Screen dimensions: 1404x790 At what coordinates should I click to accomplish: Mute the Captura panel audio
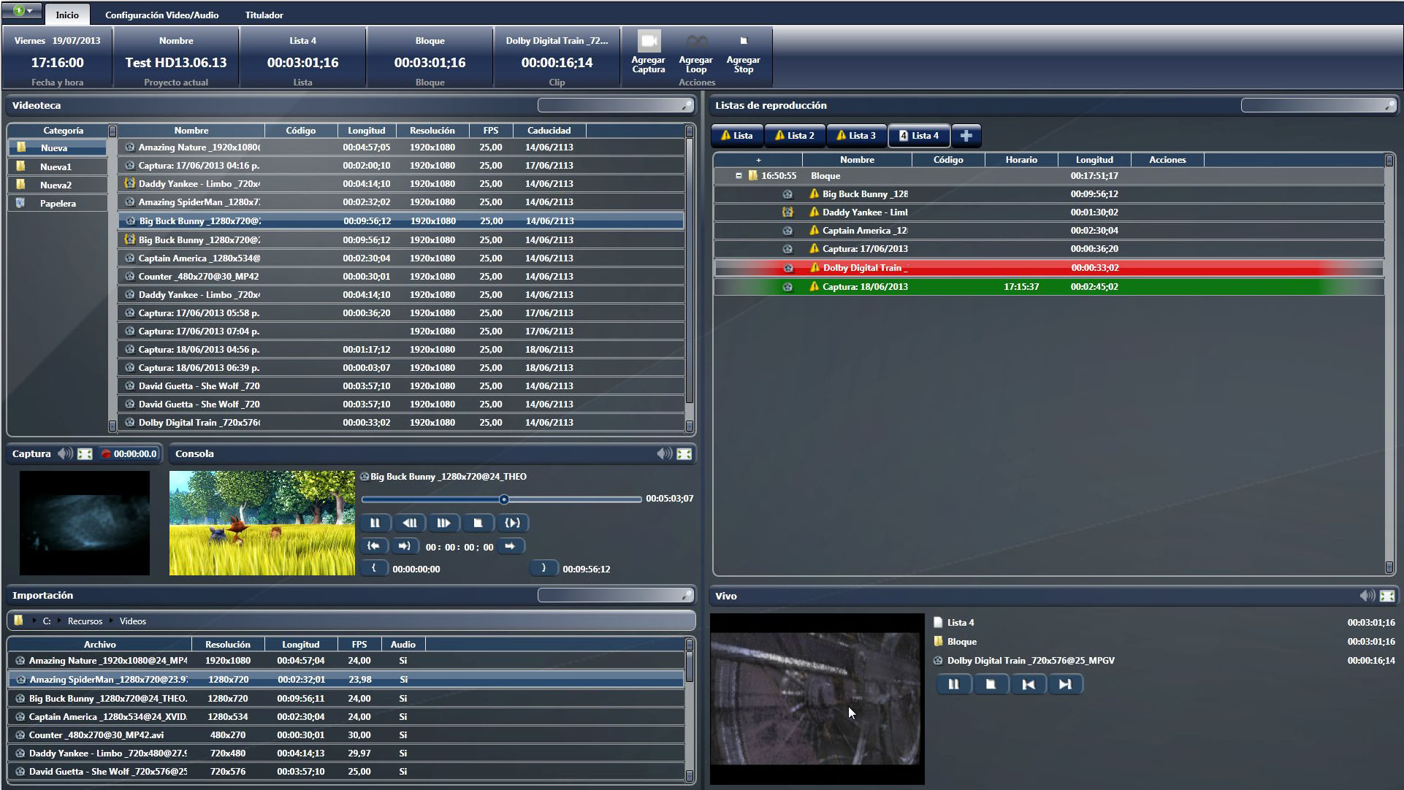[x=65, y=453]
